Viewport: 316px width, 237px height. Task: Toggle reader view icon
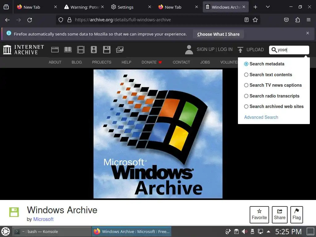tap(246, 20)
